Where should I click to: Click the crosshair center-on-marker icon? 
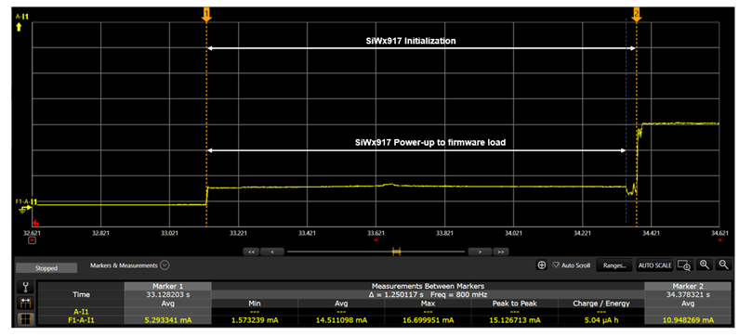[x=542, y=265]
